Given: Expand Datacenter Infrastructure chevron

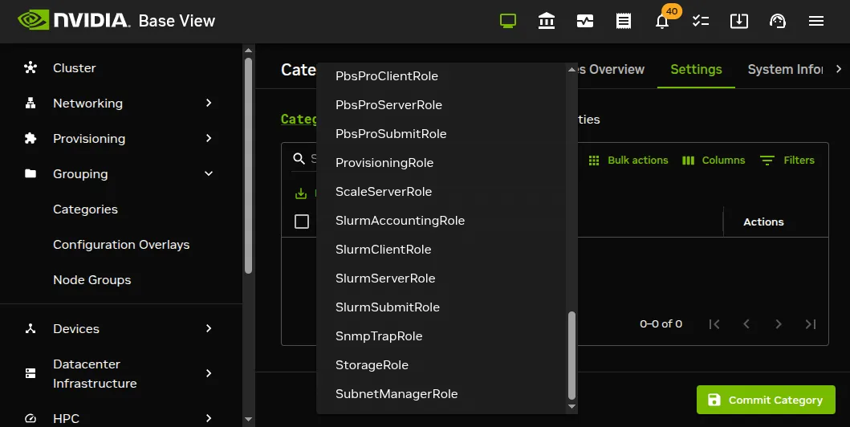Looking at the screenshot, I should 209,373.
